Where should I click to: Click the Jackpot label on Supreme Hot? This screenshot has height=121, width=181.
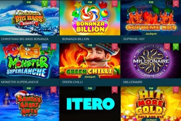coord(151,34)
